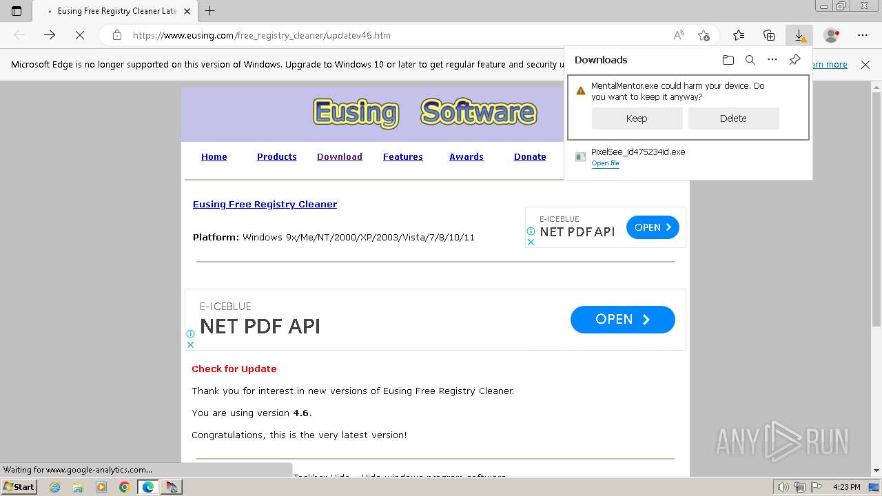Open File Explorer from taskbar

tap(78, 487)
